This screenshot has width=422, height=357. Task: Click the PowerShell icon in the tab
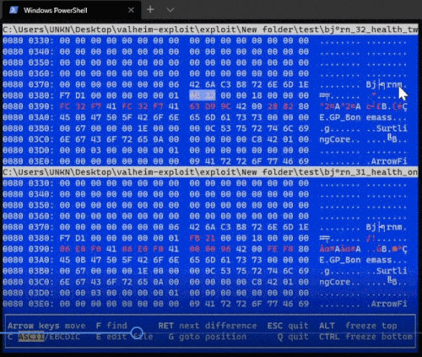pos(14,10)
